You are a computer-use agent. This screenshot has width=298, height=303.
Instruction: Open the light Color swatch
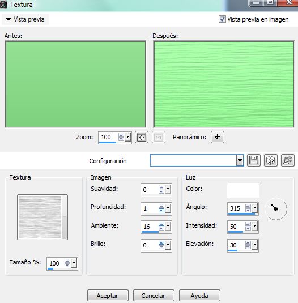coord(242,190)
